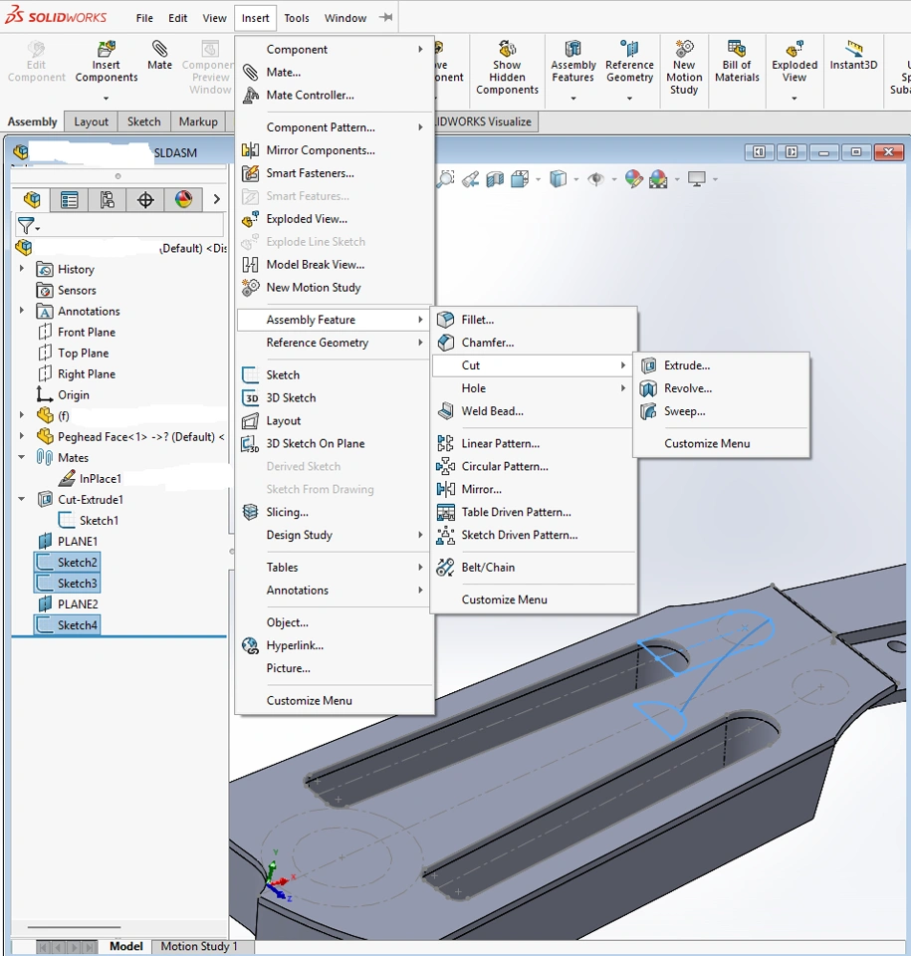Select Sketch2 in feature tree
The height and width of the screenshot is (956, 911).
coord(67,562)
